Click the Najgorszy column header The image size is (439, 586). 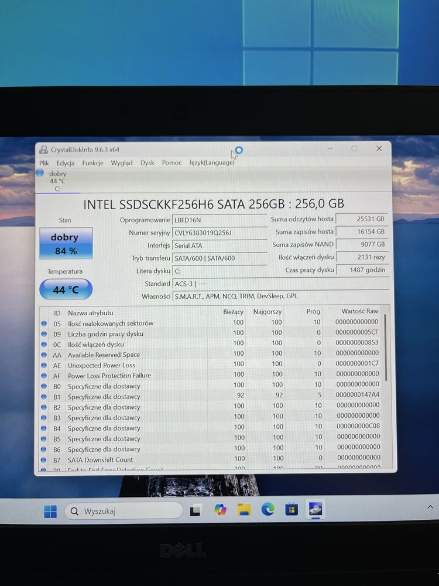[x=267, y=311]
